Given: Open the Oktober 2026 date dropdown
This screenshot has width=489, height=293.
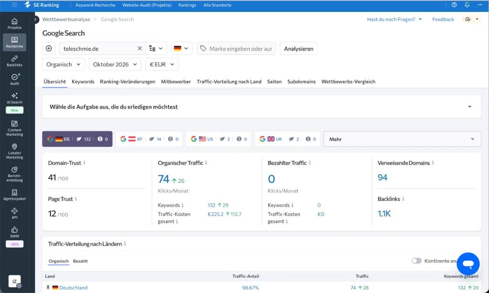Looking at the screenshot, I should click(x=115, y=64).
